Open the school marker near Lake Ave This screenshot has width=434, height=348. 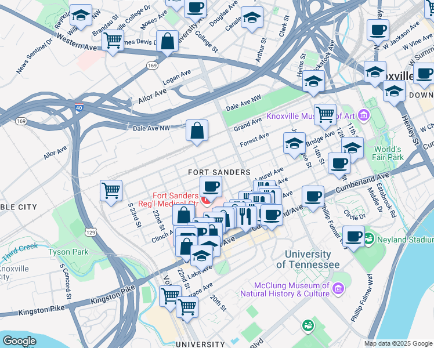[201, 256]
